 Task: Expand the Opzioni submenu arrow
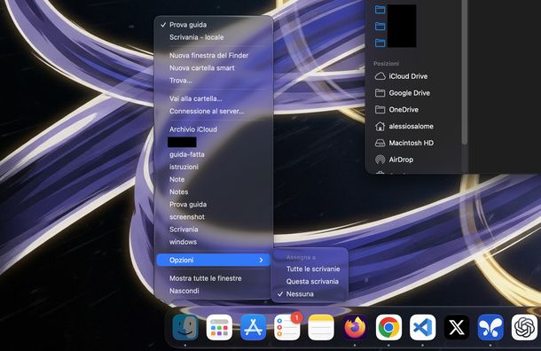point(261,260)
